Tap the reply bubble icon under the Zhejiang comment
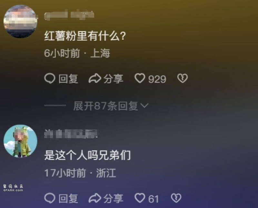This screenshot has width=258, height=208. tap(50, 198)
